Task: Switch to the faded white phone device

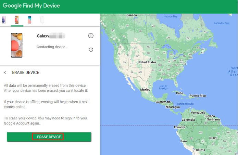Action: pyautogui.click(x=42, y=20)
